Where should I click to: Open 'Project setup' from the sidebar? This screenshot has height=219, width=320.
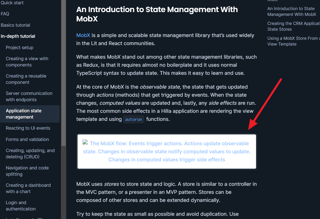[19, 47]
